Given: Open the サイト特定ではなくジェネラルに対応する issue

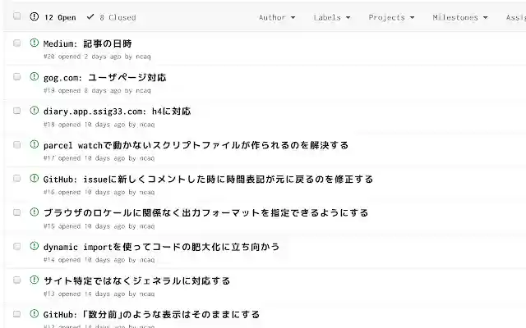Looking at the screenshot, I should [136, 280].
